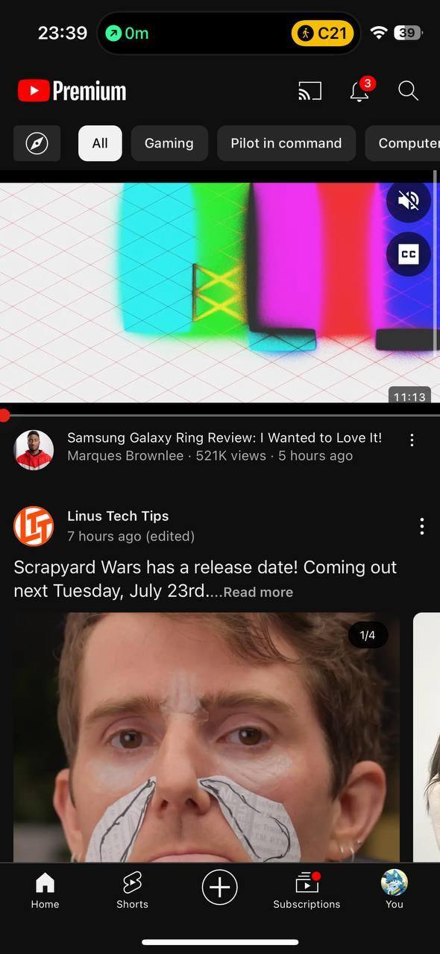Open the You profile avatar tab
Image resolution: width=440 pixels, height=954 pixels.
coord(394,891)
